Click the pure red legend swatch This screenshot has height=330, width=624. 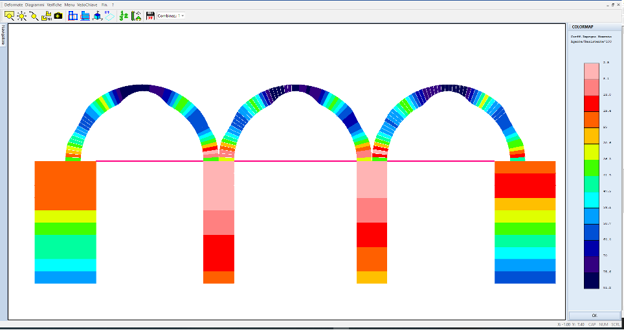[x=592, y=104]
